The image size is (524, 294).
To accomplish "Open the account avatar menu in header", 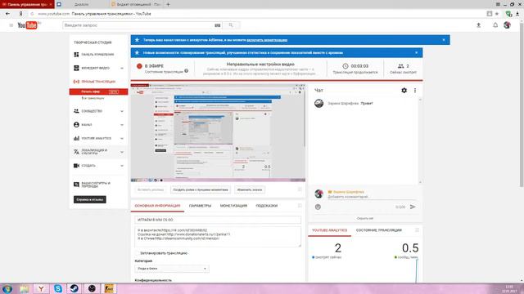I will click(508, 25).
